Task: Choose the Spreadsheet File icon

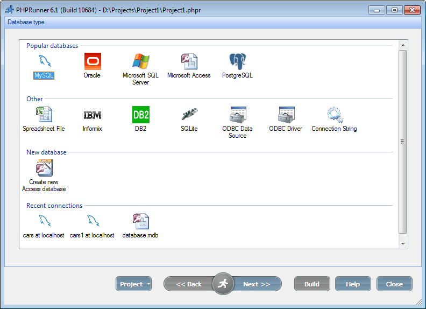Action: [x=44, y=114]
